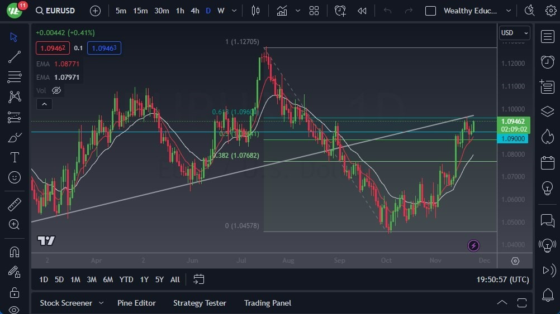Image resolution: width=560 pixels, height=314 pixels.
Task: Set the date range to YTD
Action: (x=126, y=279)
